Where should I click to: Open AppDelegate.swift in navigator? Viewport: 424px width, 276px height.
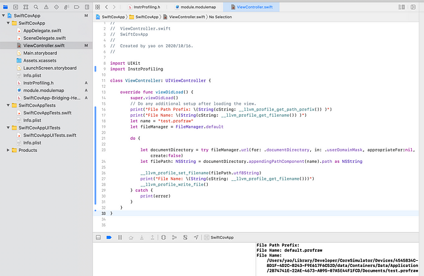(x=42, y=30)
